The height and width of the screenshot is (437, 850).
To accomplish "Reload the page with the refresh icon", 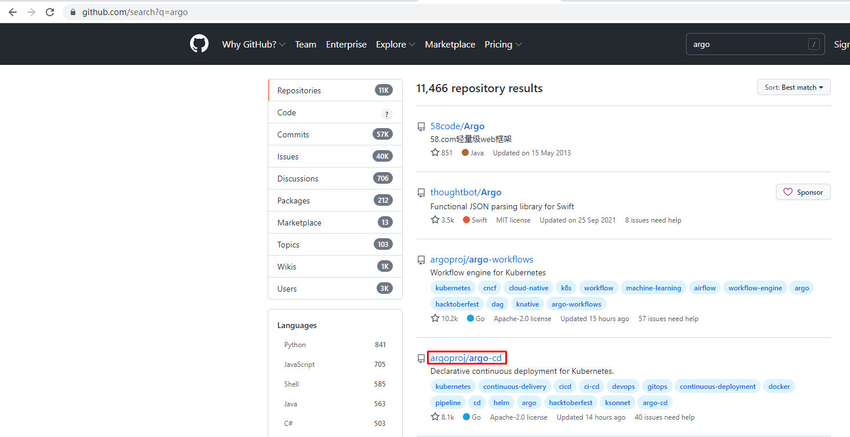I will [x=50, y=12].
